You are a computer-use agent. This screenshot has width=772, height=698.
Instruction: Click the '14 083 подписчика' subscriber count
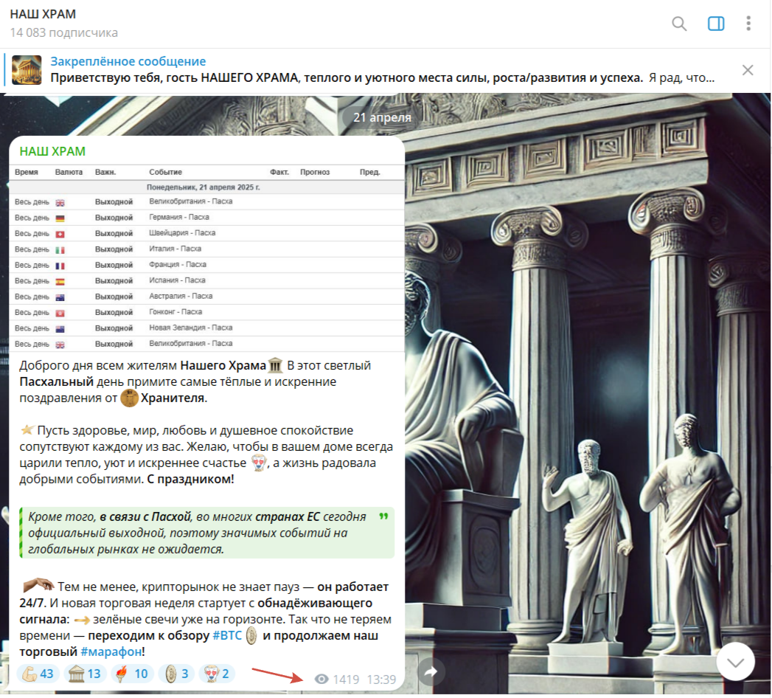[x=64, y=32]
